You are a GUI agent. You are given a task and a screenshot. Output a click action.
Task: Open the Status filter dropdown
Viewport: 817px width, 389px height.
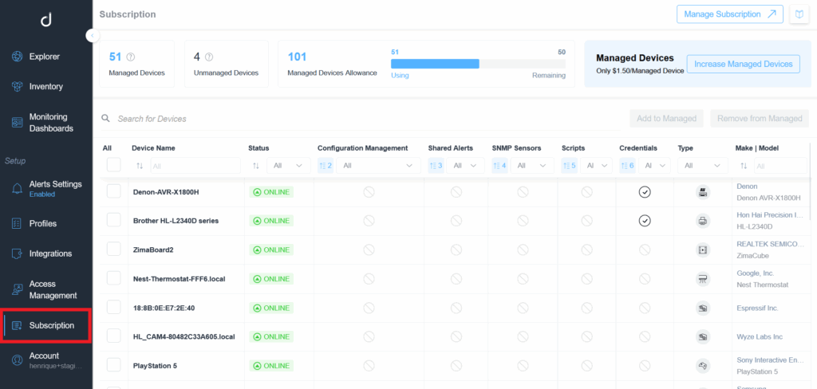click(287, 166)
